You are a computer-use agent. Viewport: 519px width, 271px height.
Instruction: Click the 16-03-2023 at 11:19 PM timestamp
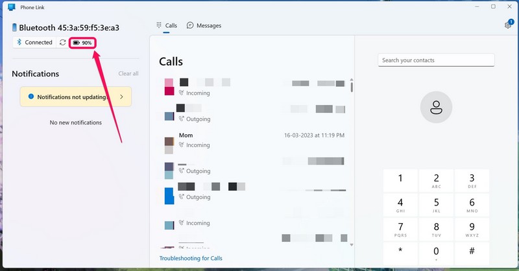click(x=314, y=135)
